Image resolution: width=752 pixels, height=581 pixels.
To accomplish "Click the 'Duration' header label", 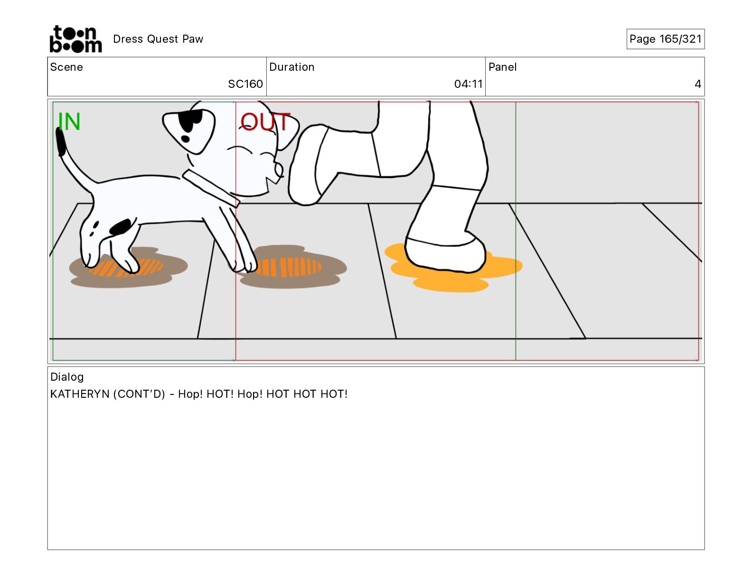I will pyautogui.click(x=292, y=67).
